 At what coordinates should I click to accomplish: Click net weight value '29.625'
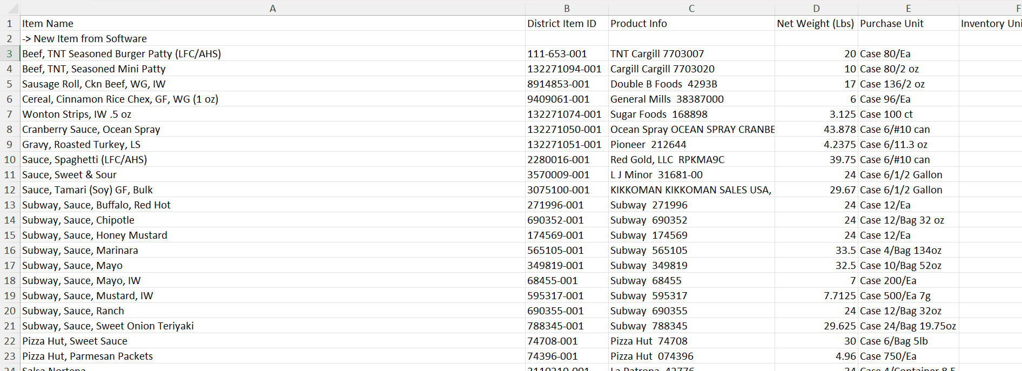(816, 326)
